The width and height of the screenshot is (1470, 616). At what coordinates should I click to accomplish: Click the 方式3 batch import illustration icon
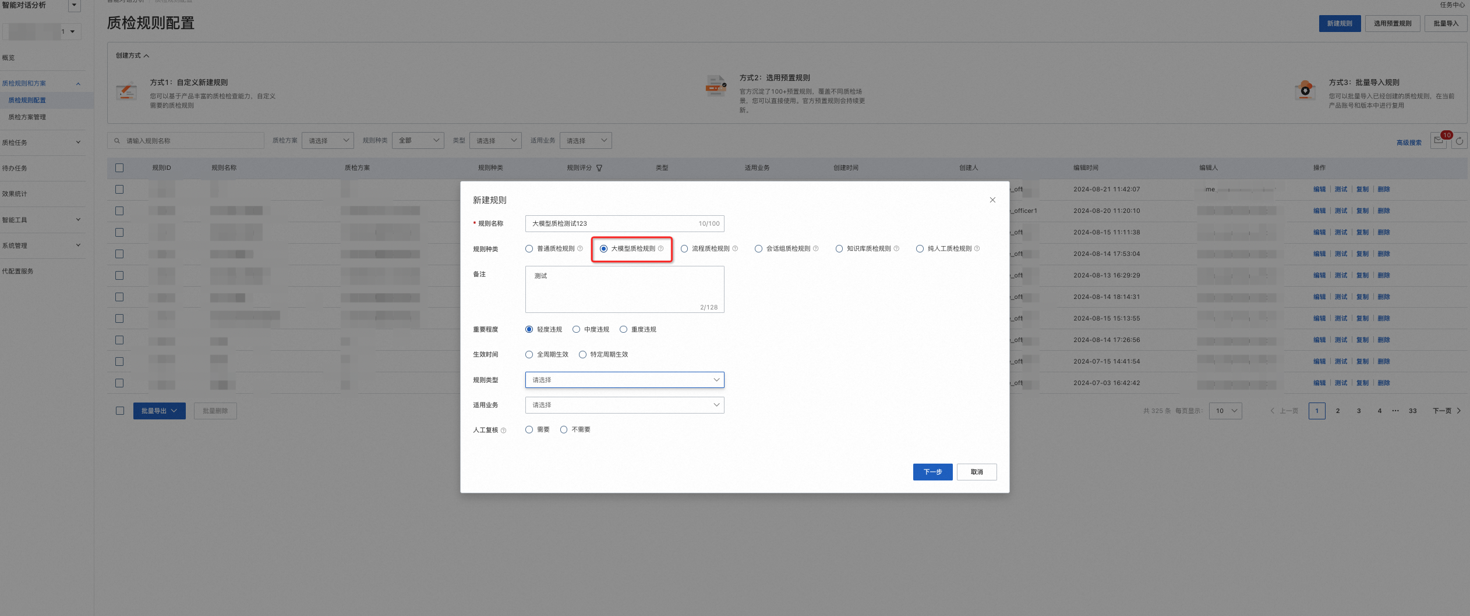[x=1305, y=91]
